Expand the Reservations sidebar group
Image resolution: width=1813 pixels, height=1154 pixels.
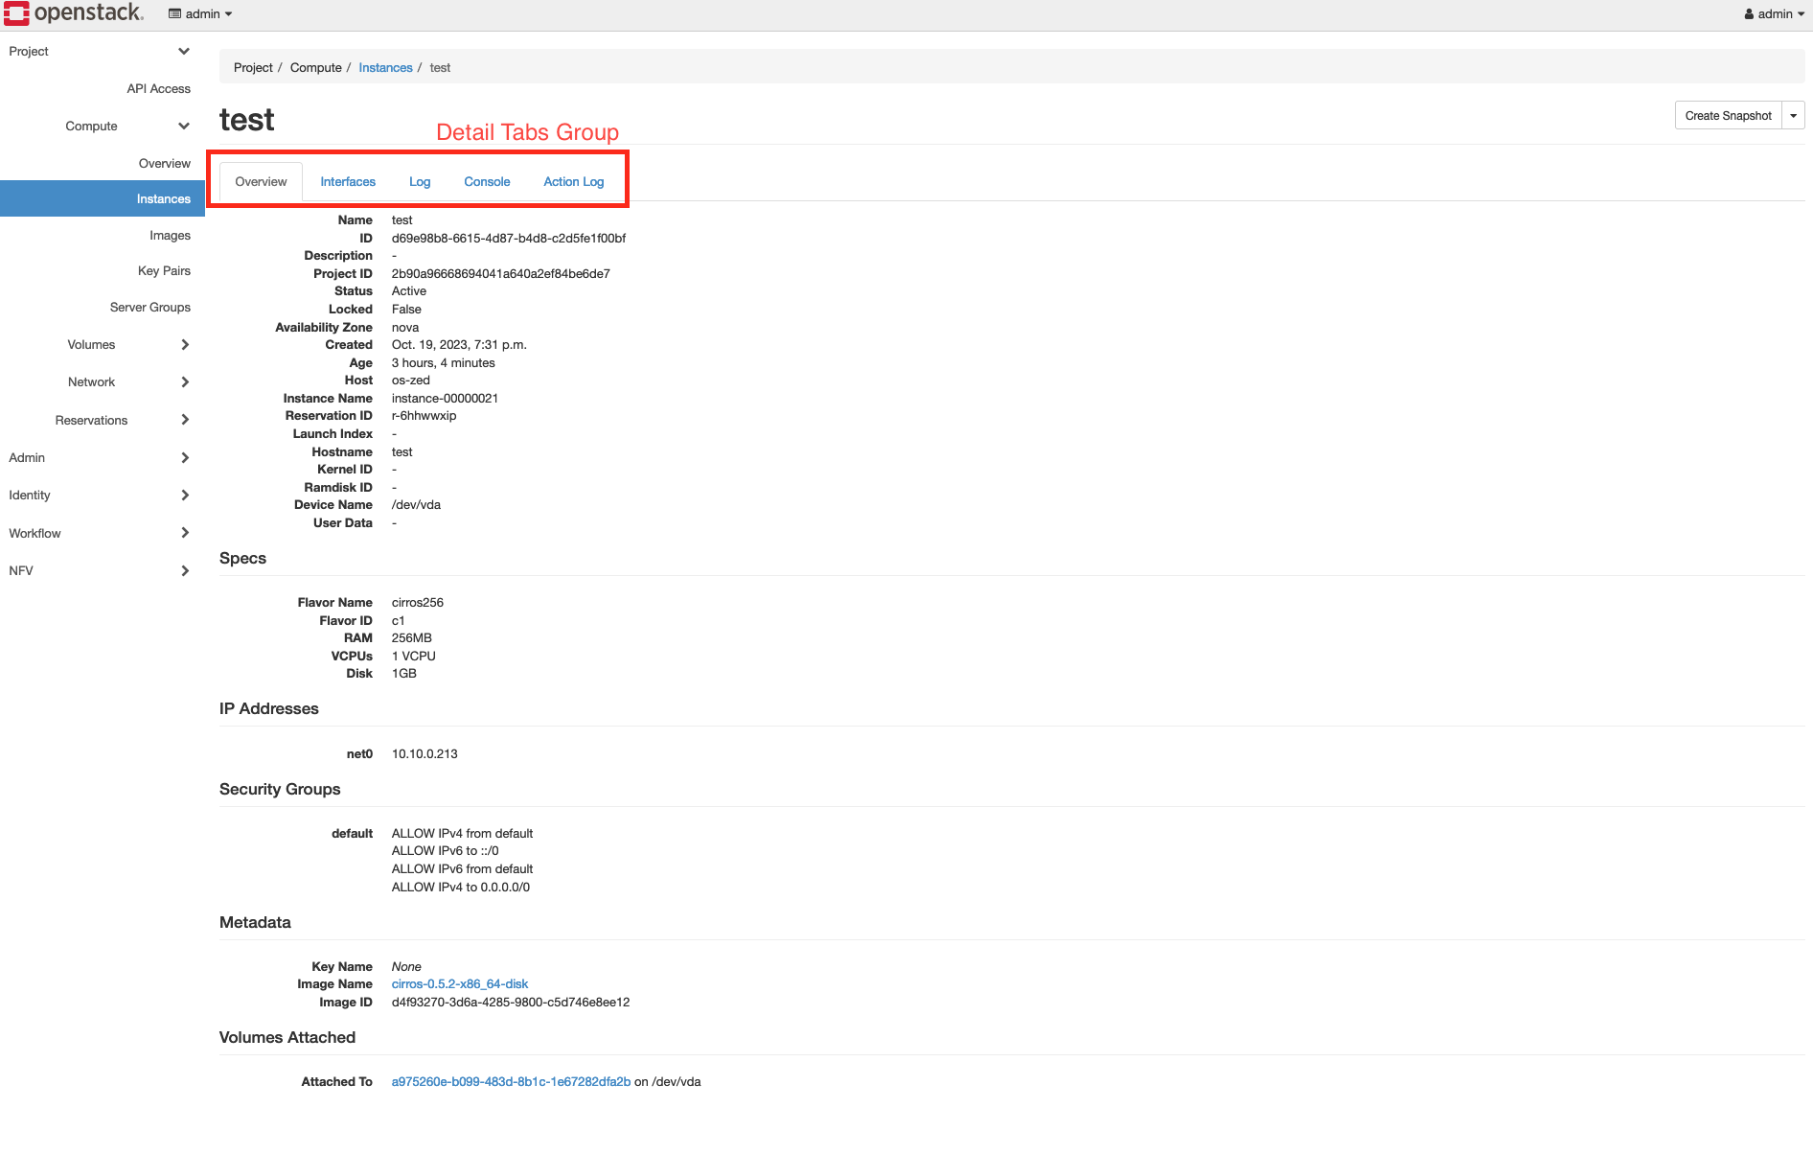click(121, 420)
